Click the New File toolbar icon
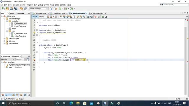Image resolution: width=189 pixels, height=106 pixels. [x=3, y=9]
